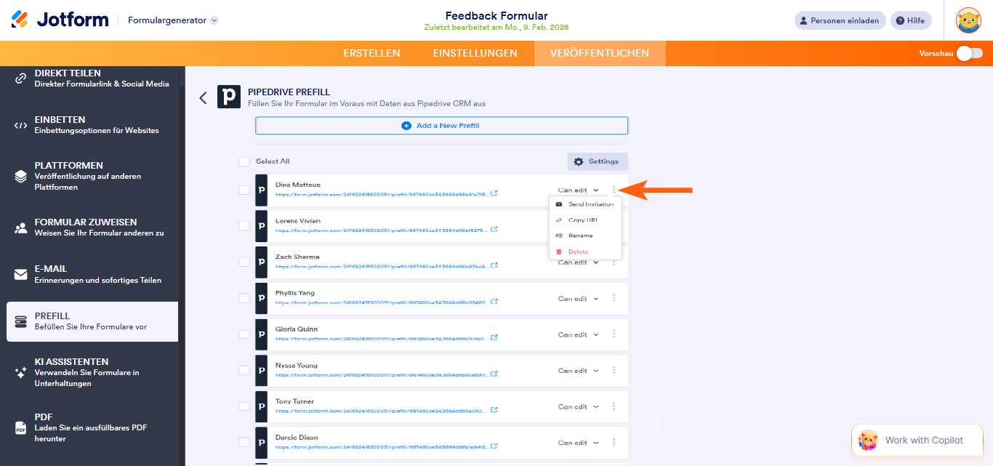The height and width of the screenshot is (466, 993).
Task: Open the Can edit dropdown for Dina Matteus
Action: pyautogui.click(x=578, y=190)
